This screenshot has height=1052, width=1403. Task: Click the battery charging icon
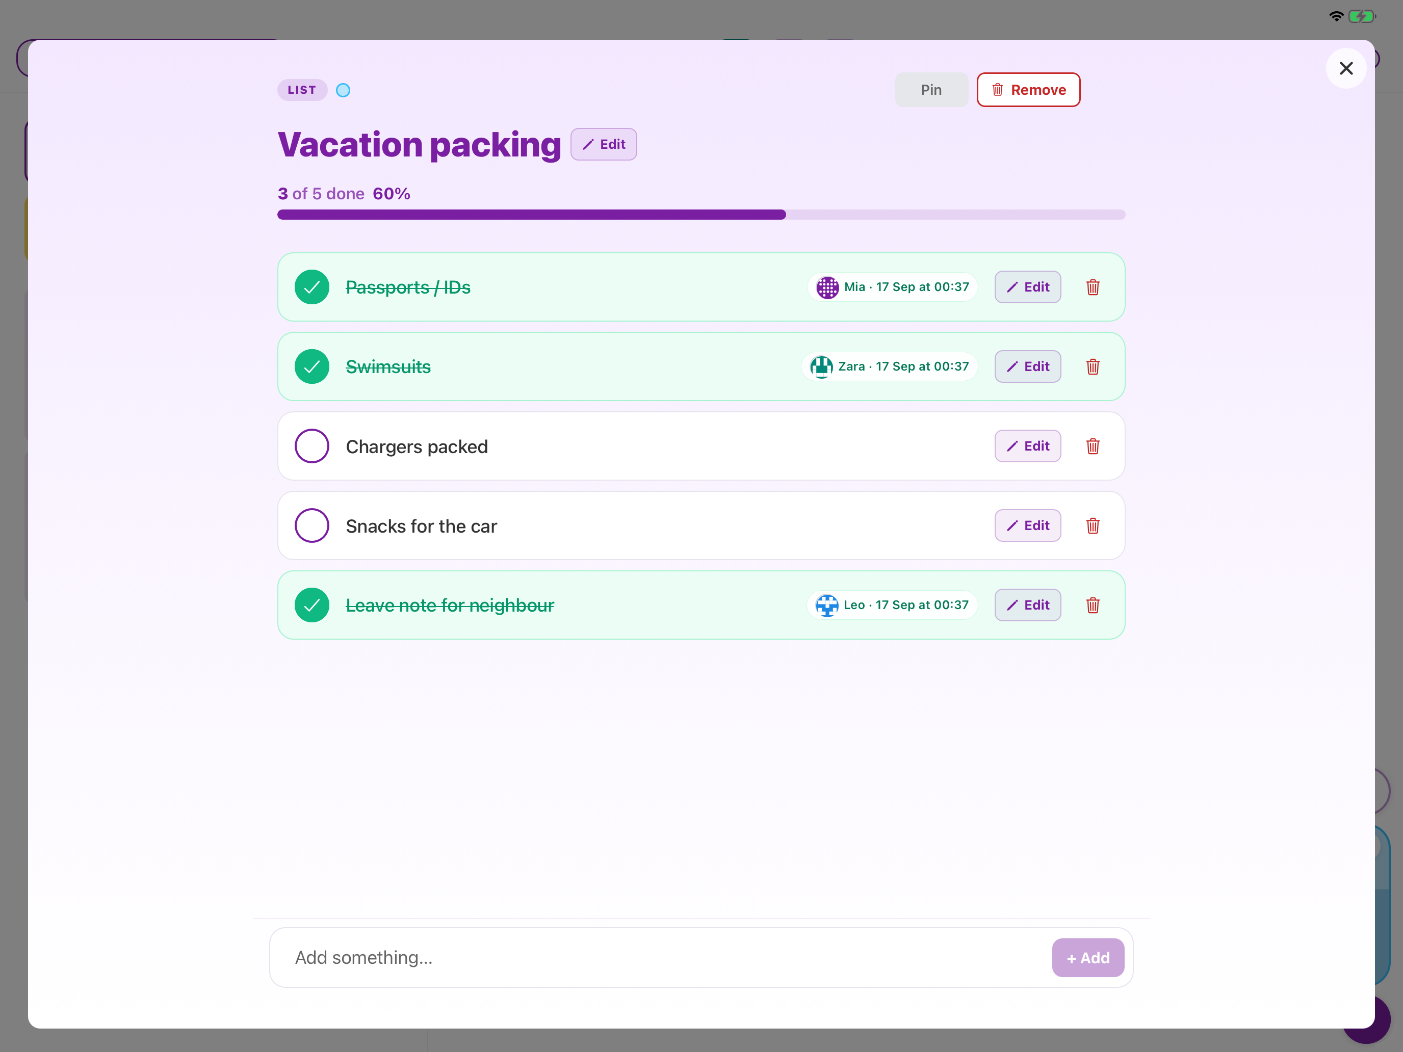coord(1362,16)
